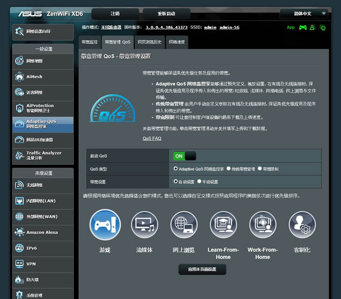Open LAN (内部网络) sidebar icon
This screenshot has width=341, height=299.
tap(19, 200)
